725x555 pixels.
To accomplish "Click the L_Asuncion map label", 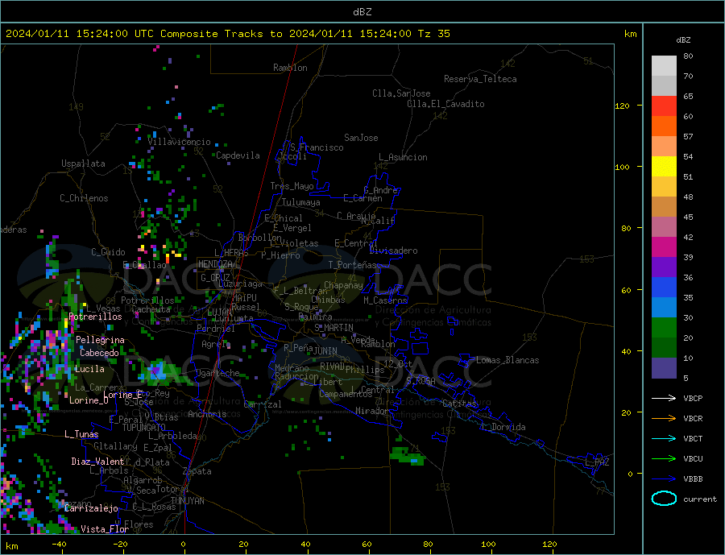I will pos(404,157).
